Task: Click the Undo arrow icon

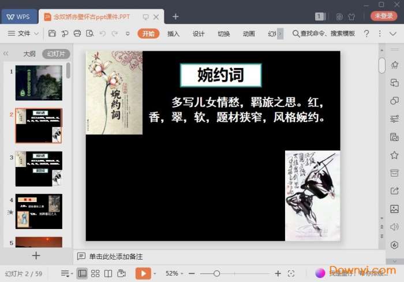Action: click(x=103, y=34)
